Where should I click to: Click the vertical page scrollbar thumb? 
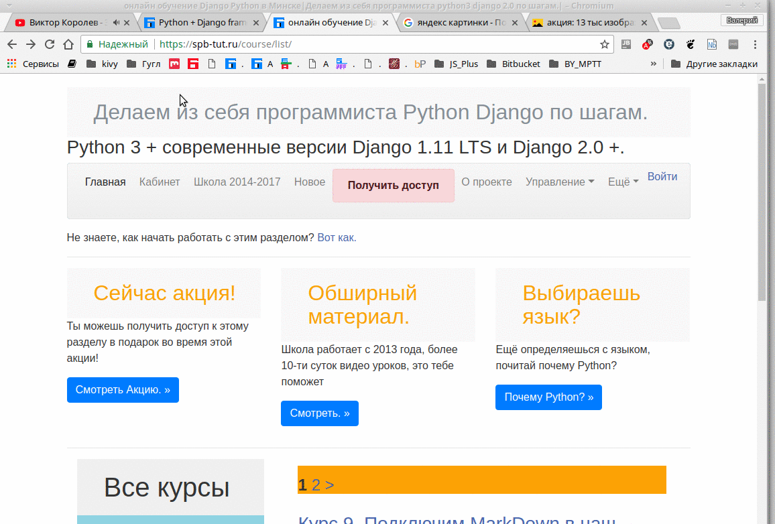pos(762,192)
